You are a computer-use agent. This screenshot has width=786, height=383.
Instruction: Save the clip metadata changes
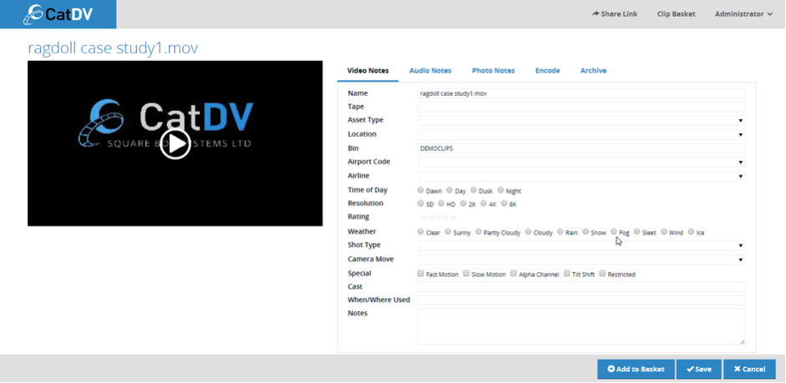click(x=698, y=369)
